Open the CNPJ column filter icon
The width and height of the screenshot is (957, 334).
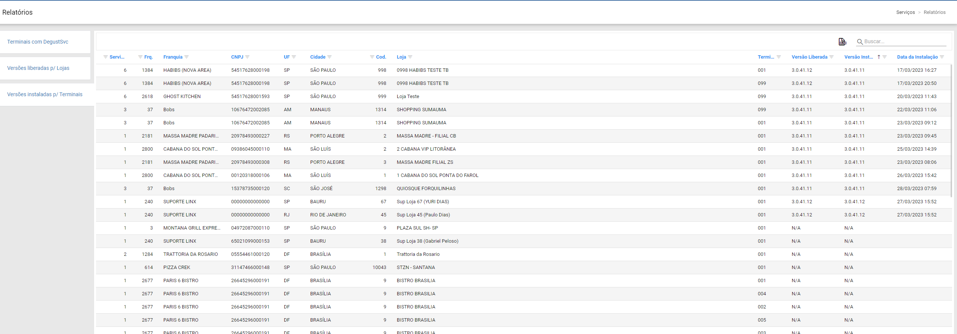tap(247, 57)
